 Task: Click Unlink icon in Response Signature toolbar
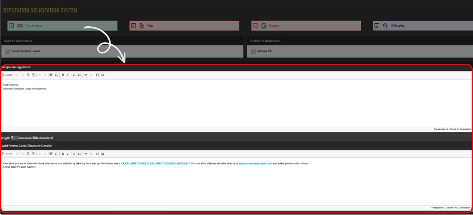pyautogui.click(x=91, y=75)
